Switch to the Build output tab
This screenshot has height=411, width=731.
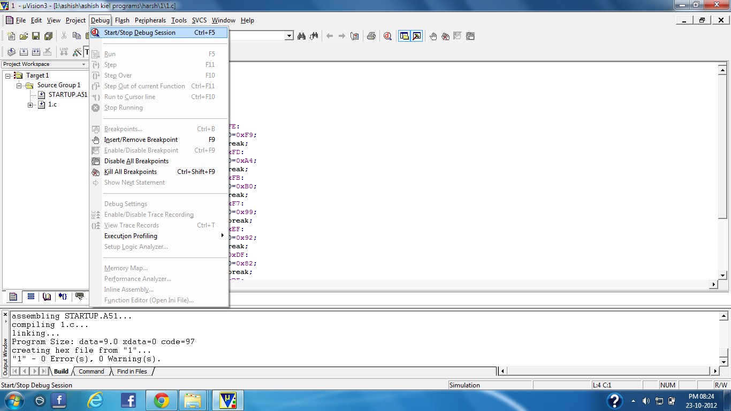point(61,371)
